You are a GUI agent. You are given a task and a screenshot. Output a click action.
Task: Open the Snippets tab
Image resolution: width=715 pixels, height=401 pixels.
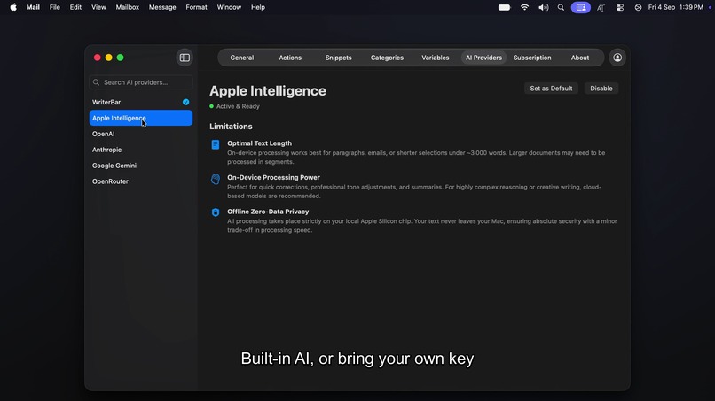click(x=338, y=58)
